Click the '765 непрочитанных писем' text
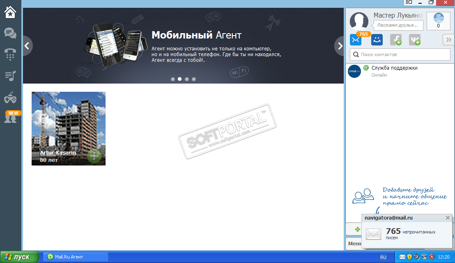Screen dimensions: 455x263 coord(410,233)
